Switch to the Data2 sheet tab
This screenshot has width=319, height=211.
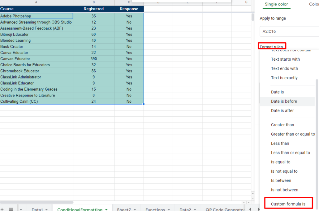point(185,209)
